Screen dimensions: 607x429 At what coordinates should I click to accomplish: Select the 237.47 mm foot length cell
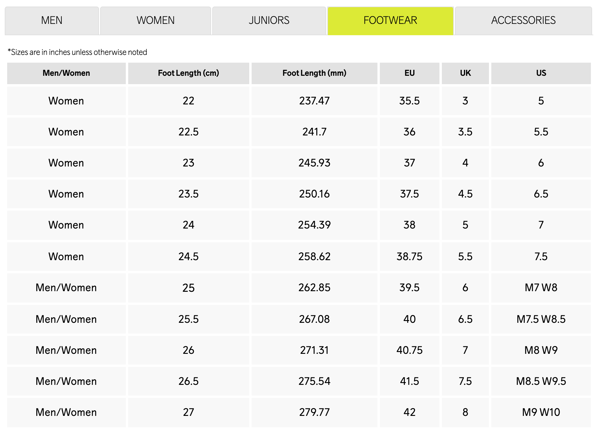(x=314, y=101)
